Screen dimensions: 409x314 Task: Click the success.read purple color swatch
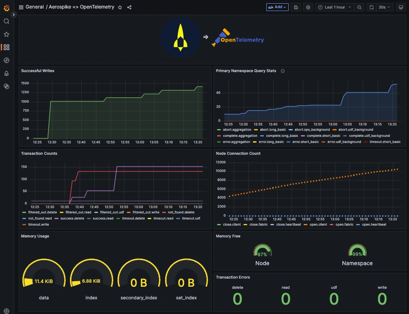pos(89,218)
